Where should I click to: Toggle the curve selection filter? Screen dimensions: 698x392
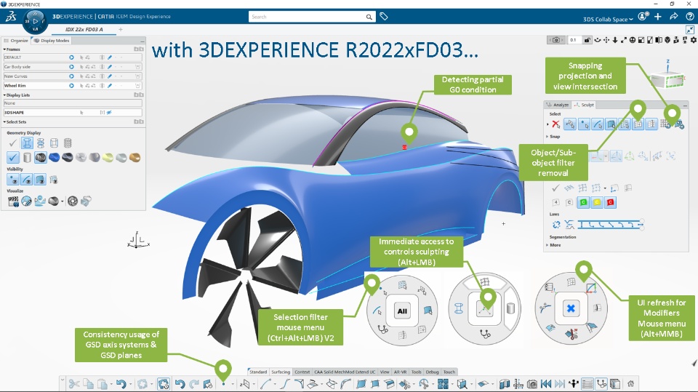click(x=598, y=124)
